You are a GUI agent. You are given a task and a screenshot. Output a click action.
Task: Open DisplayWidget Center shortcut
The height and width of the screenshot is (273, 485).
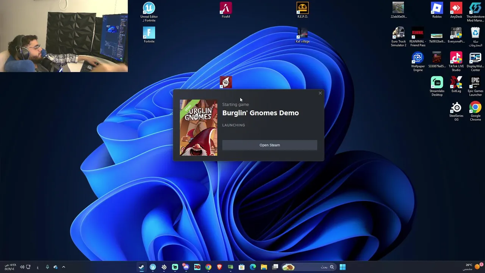pos(475,62)
